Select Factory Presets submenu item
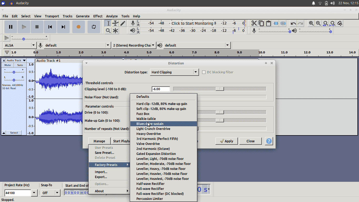359x202 pixels. 109,165
